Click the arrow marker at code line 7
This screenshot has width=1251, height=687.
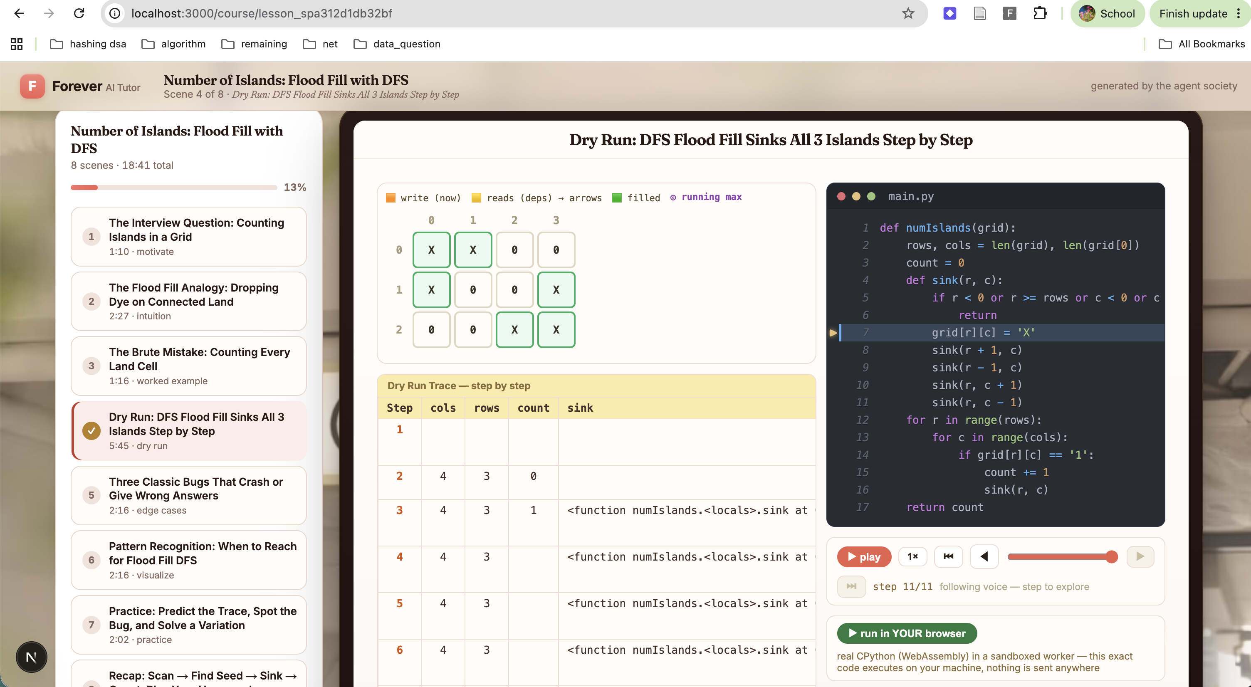tap(833, 333)
